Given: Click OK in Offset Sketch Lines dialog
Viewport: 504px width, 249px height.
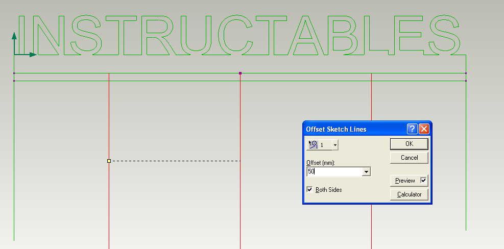Looking at the screenshot, I should pos(409,144).
